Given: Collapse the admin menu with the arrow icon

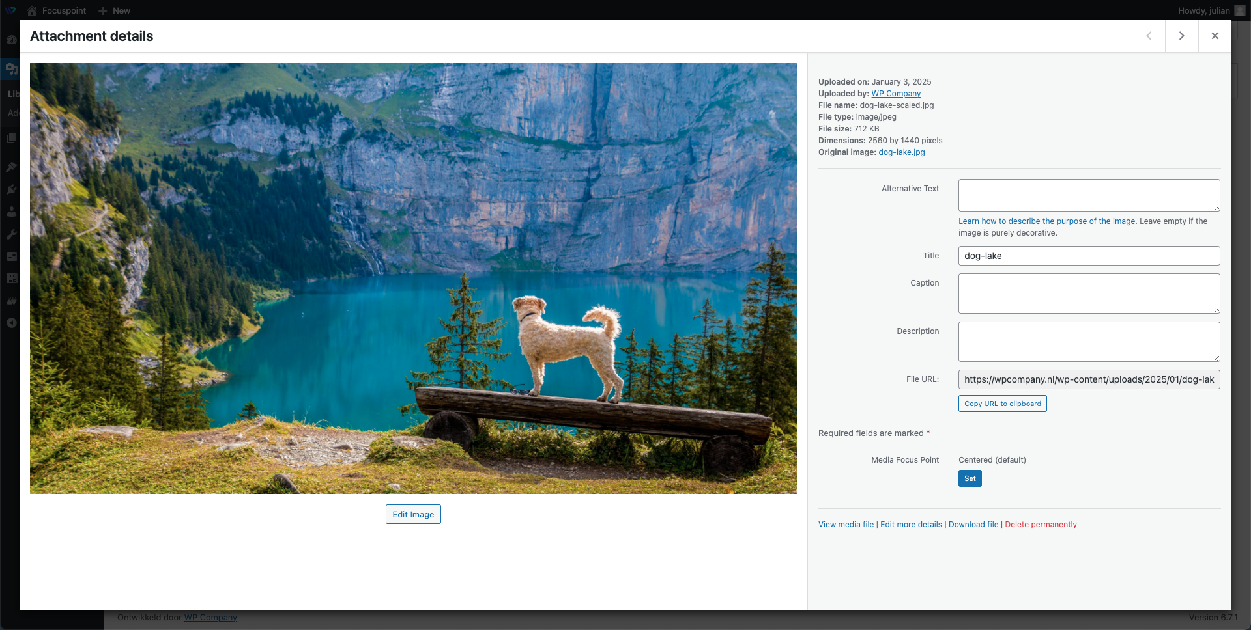Looking at the screenshot, I should [x=11, y=323].
